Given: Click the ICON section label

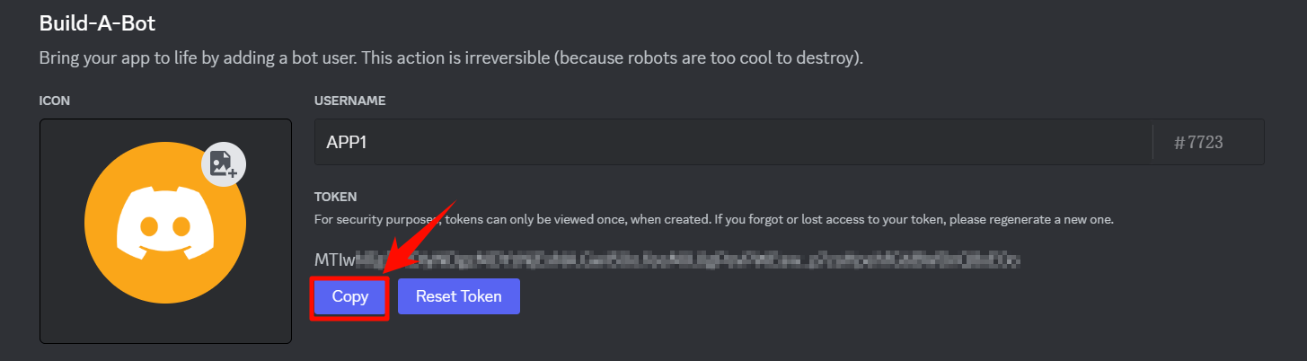Looking at the screenshot, I should (x=55, y=101).
